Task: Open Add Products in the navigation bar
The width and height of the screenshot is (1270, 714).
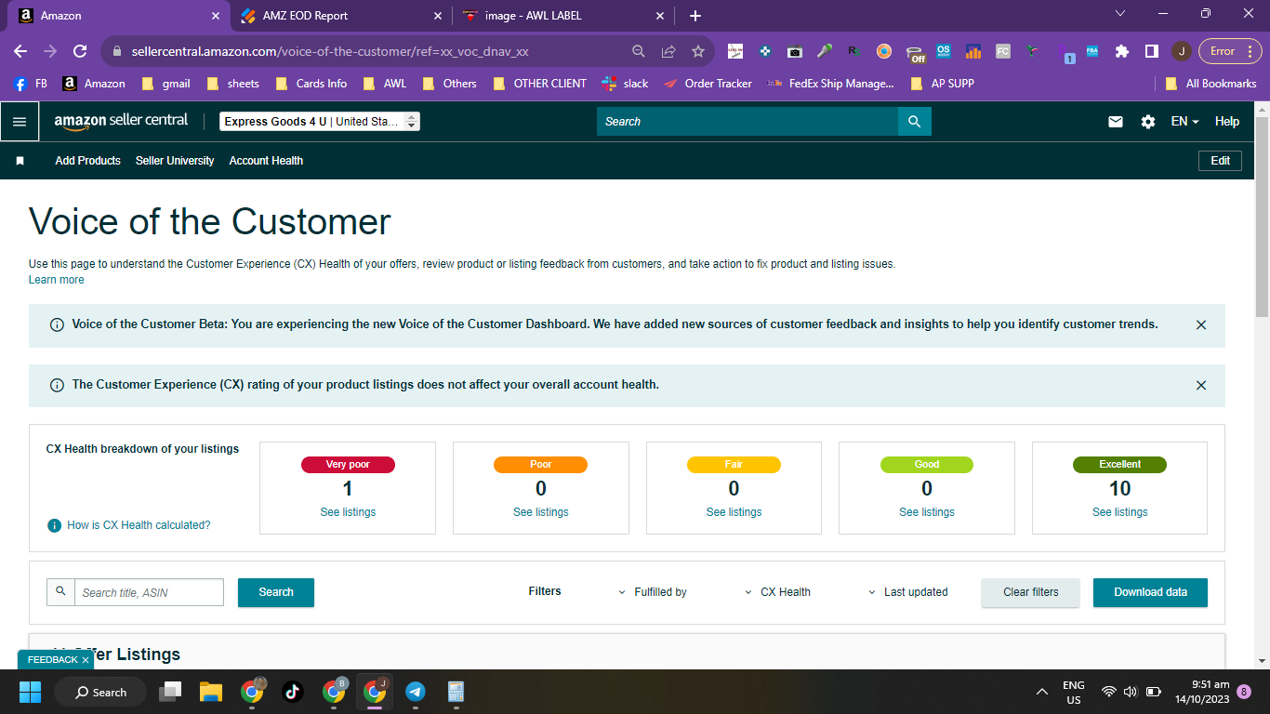Action: click(x=88, y=161)
